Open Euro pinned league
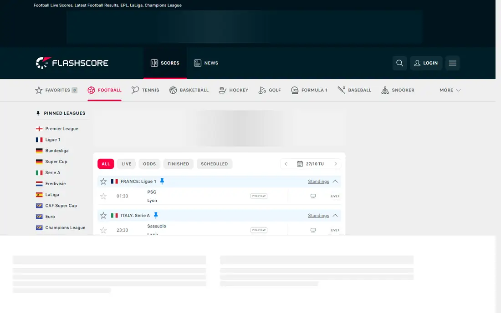 (46, 217)
